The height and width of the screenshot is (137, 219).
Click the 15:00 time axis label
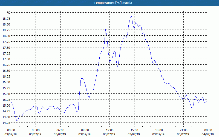click(x=134, y=130)
